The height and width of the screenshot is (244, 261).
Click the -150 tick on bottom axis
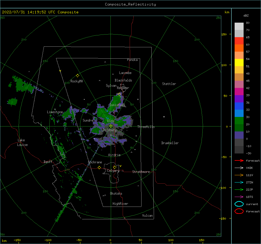(17, 240)
